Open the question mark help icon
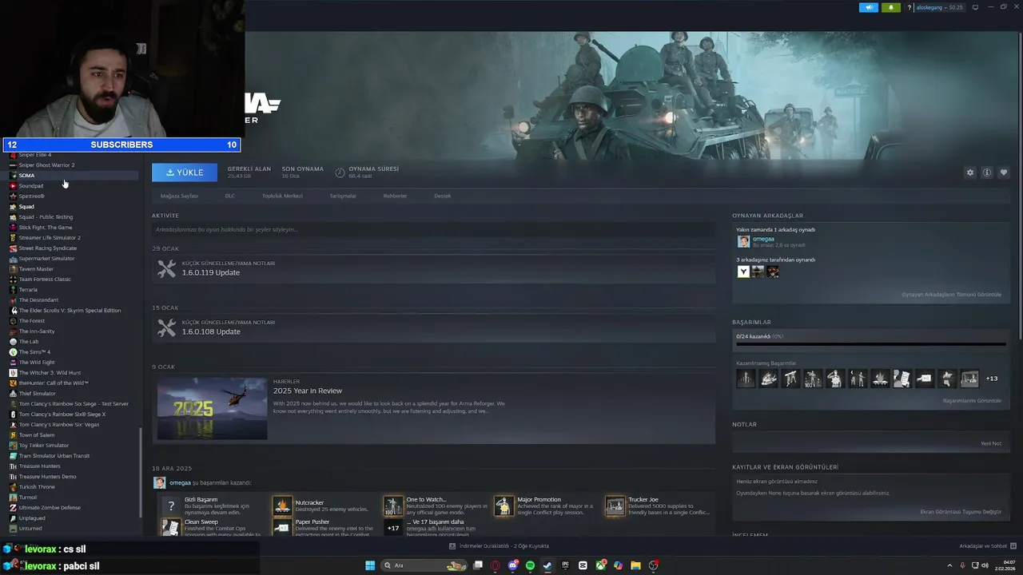The image size is (1023, 575). (909, 7)
